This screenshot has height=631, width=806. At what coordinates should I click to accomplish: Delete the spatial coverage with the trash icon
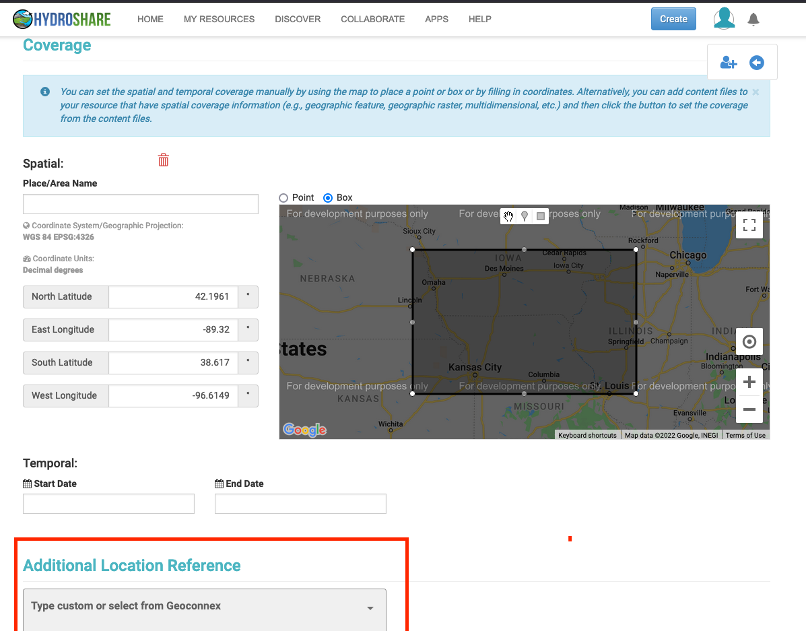tap(163, 160)
